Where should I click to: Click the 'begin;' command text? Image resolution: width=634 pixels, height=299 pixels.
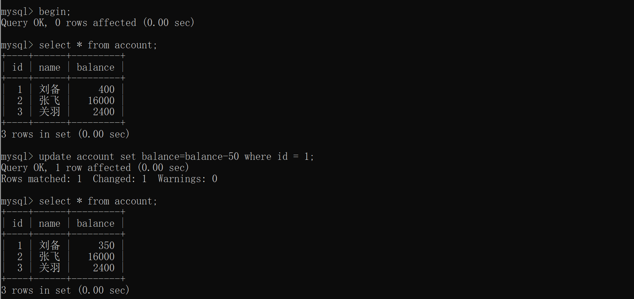[55, 12]
